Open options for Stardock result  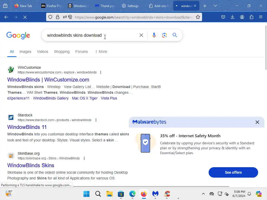click(96, 120)
